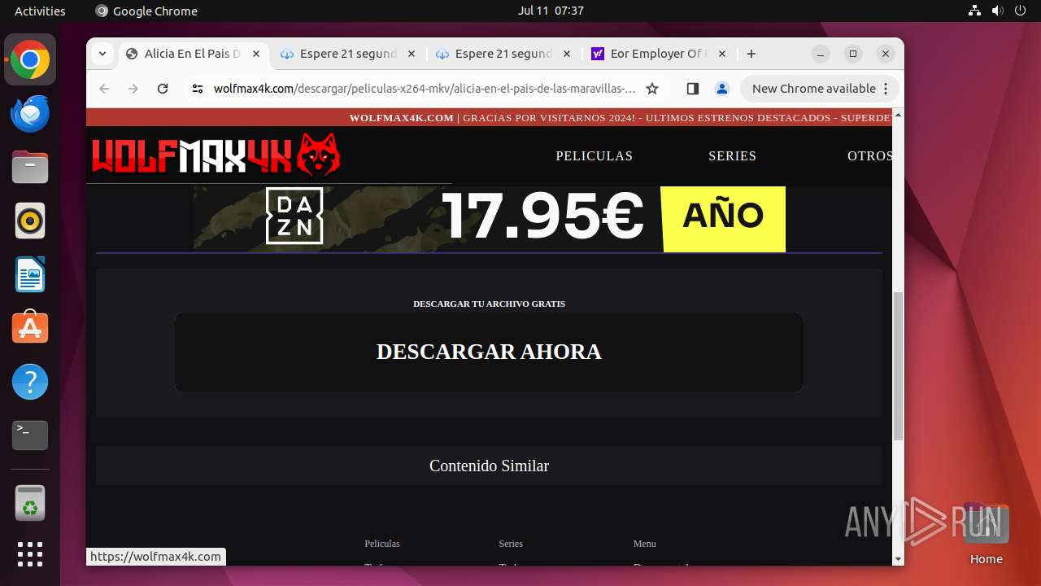
Task: Open the power menu icon
Action: pos(1021,11)
